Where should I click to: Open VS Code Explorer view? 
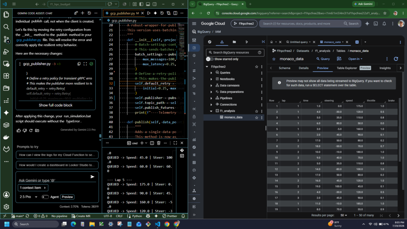6,15
